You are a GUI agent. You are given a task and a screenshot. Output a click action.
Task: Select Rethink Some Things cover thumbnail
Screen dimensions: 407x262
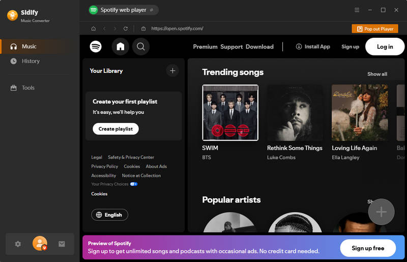click(295, 113)
